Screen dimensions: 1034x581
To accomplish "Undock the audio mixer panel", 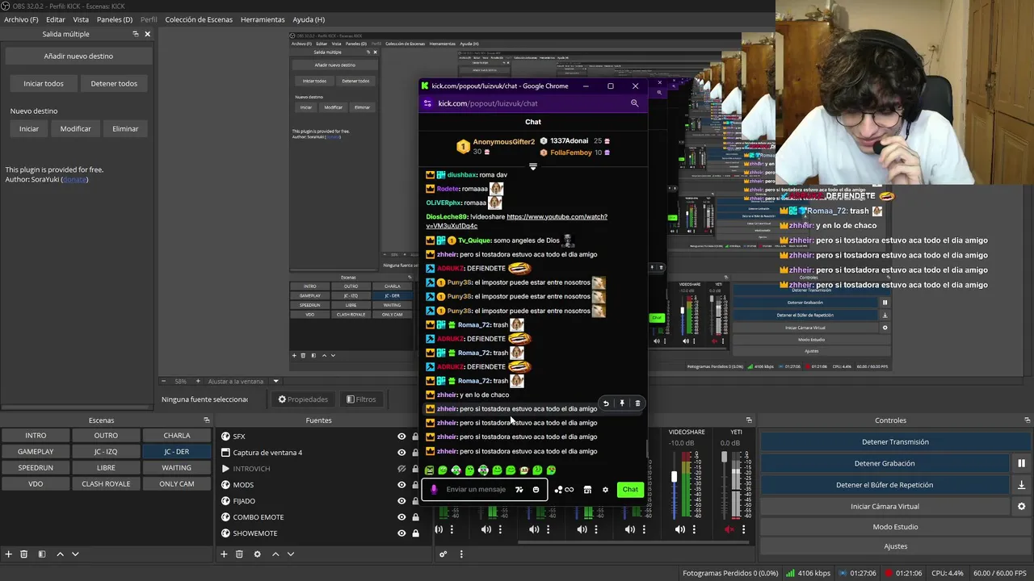I will (749, 420).
